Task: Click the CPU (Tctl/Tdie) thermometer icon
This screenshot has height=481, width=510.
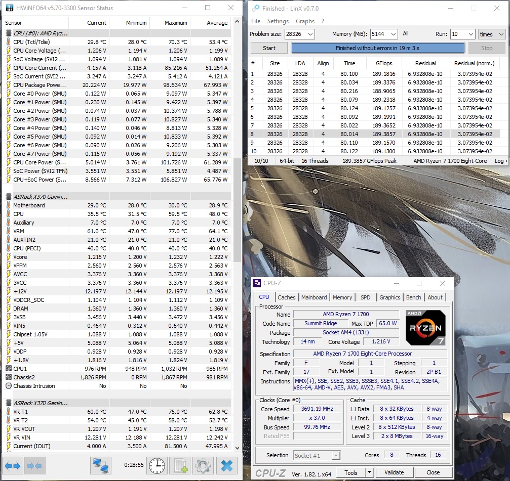Action: 9,42
